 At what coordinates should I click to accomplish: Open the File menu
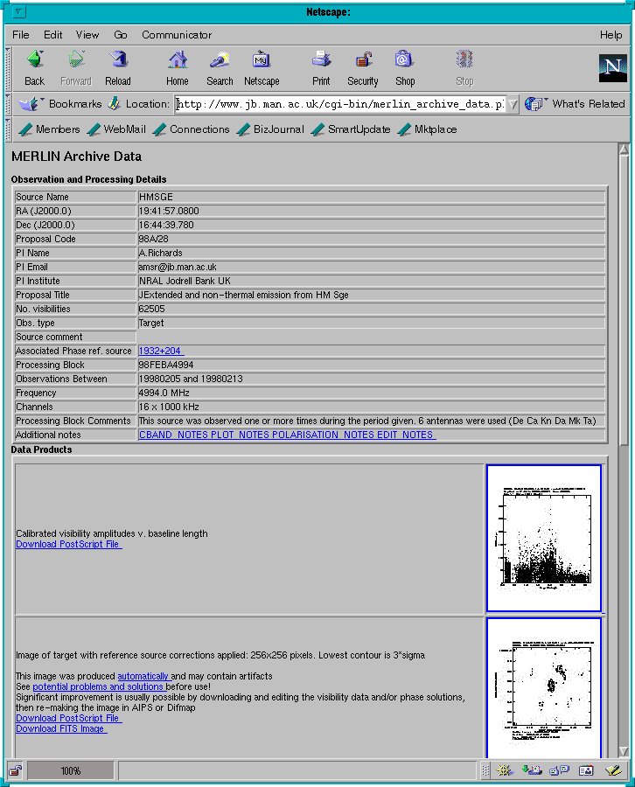point(21,35)
